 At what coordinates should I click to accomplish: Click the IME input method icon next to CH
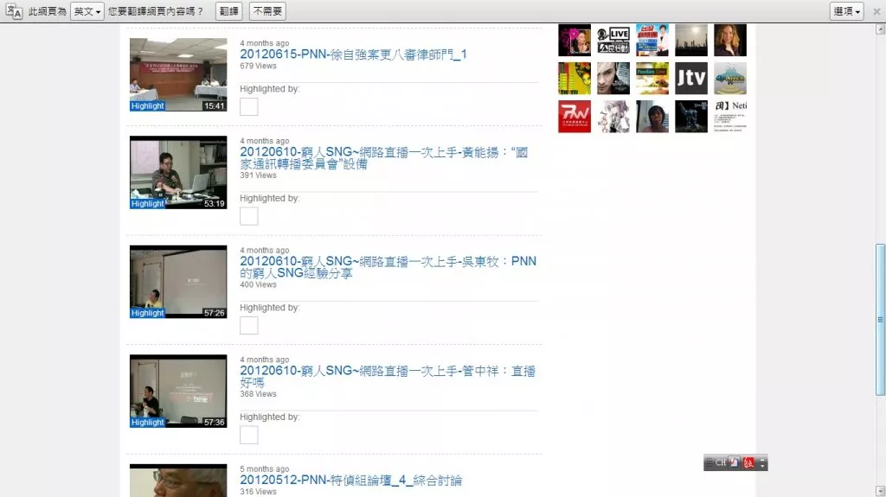coord(734,462)
